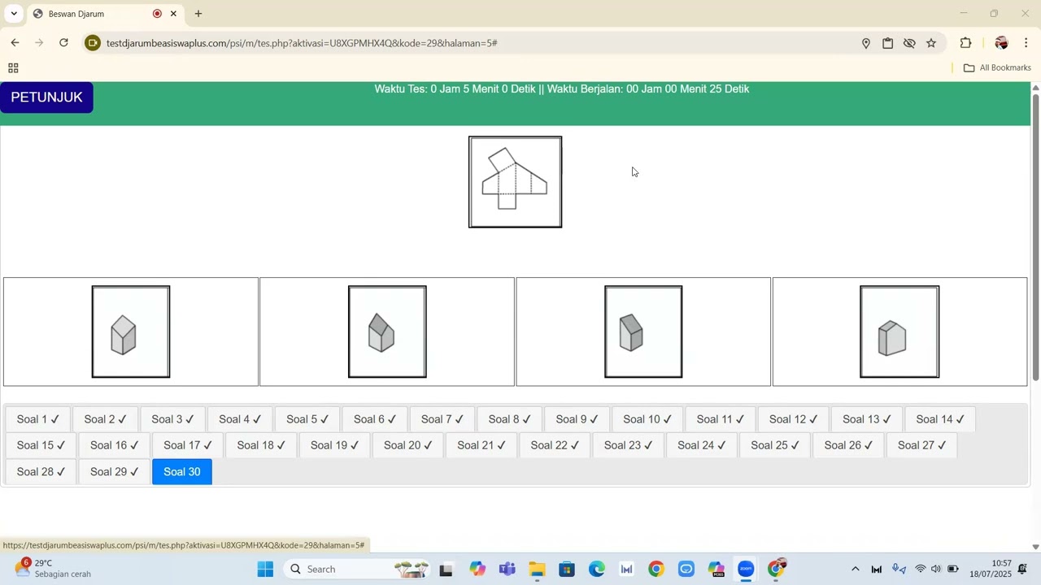The width and height of the screenshot is (1041, 585).
Task: Jump to Soal 10
Action: [648, 419]
